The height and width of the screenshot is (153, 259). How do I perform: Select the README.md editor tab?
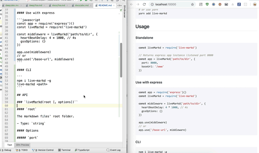coord(105,6)
